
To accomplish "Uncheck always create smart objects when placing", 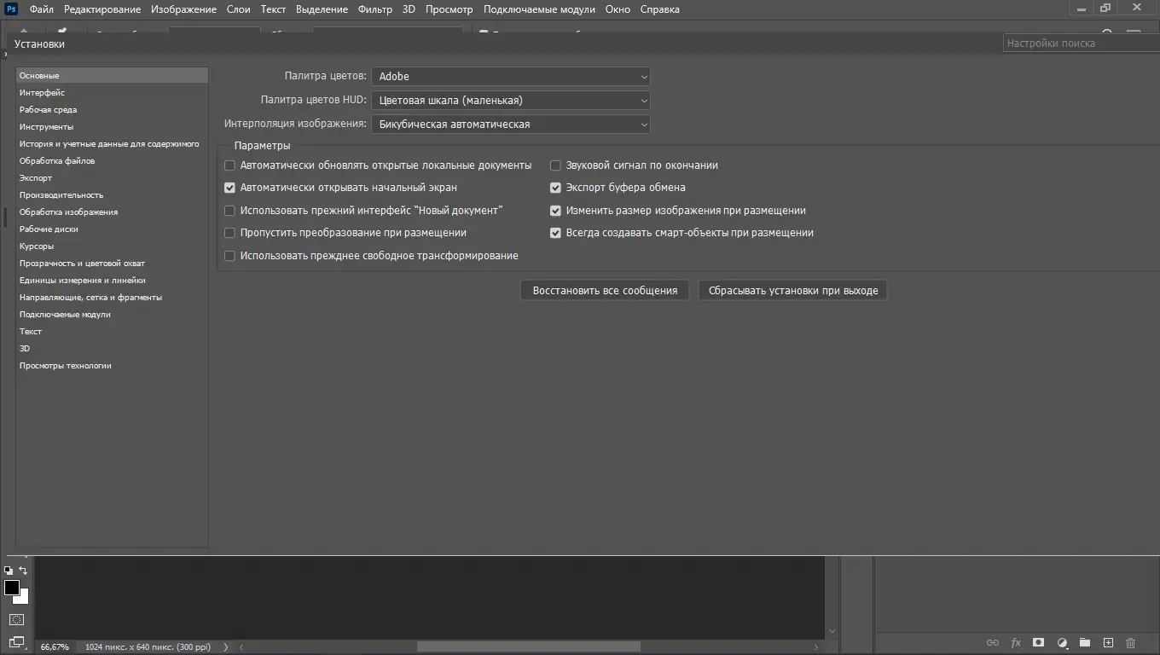I will pos(555,233).
